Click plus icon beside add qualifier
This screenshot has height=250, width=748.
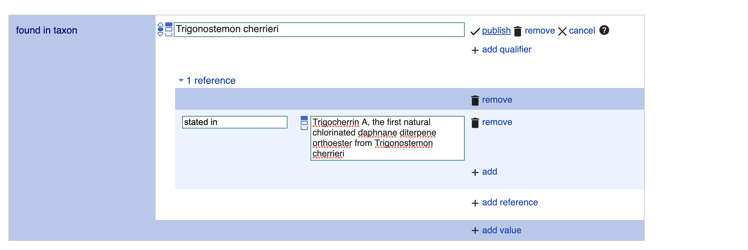tap(475, 50)
